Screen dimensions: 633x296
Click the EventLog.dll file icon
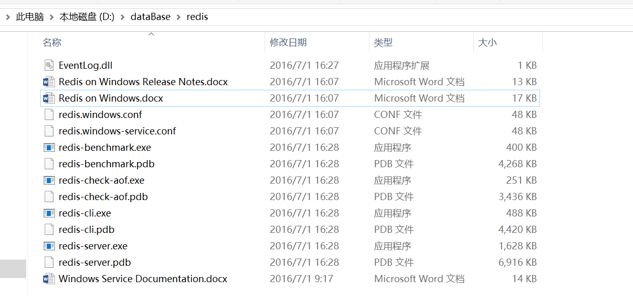click(x=49, y=65)
